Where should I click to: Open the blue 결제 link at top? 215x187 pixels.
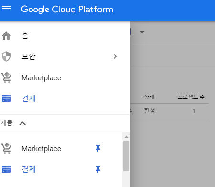coord(29,99)
